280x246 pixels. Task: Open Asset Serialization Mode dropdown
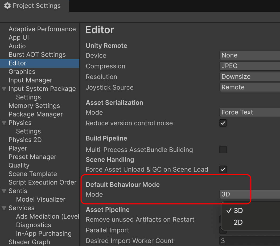[250, 112]
